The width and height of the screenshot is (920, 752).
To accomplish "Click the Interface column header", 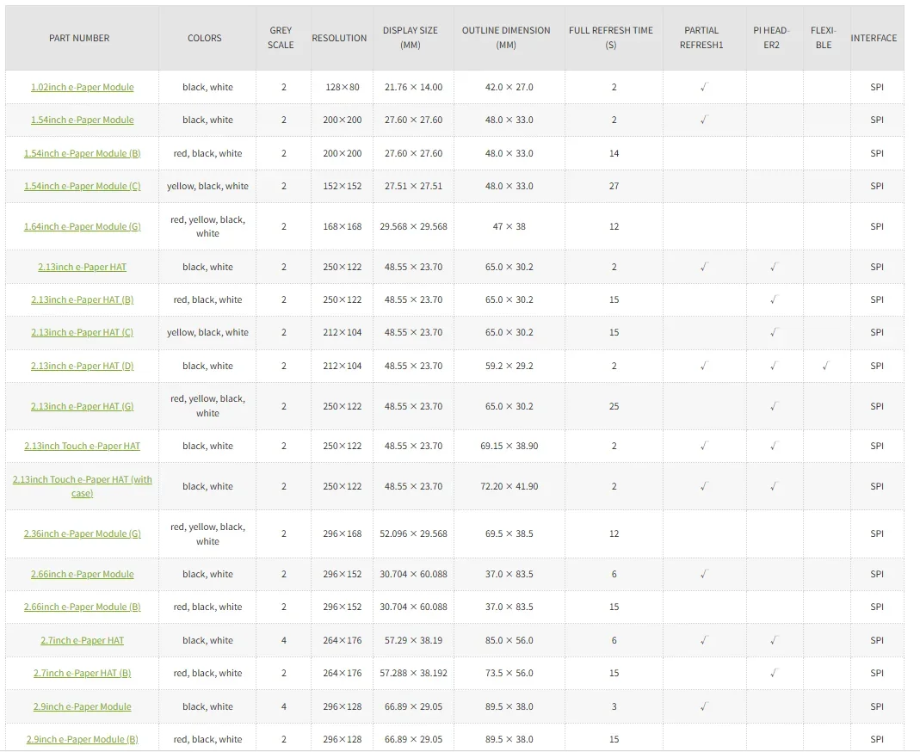I will coord(874,38).
